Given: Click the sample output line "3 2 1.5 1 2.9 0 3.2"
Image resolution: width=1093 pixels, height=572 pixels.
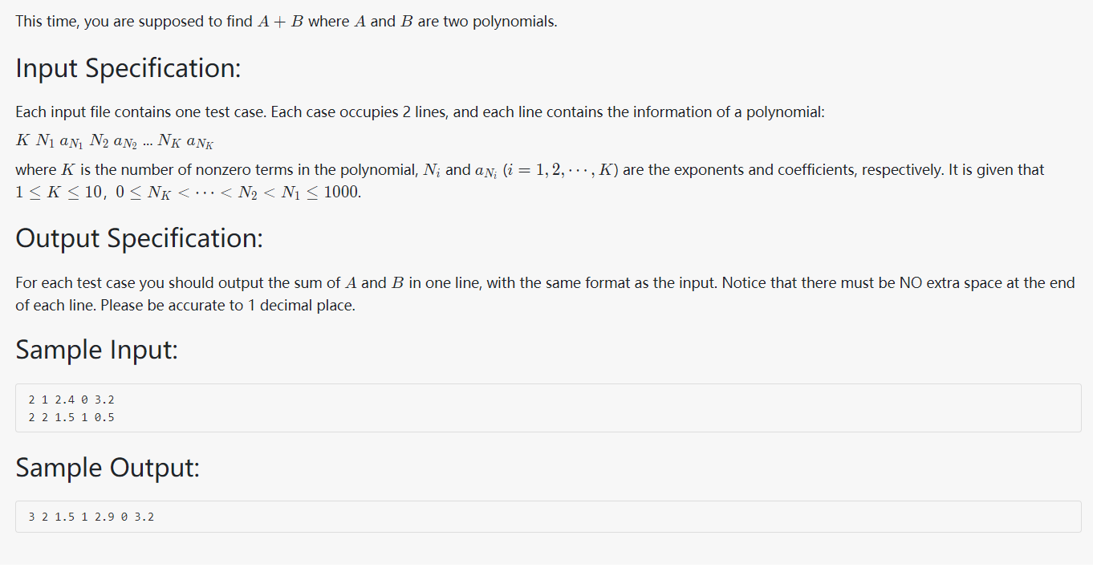Looking at the screenshot, I should pos(91,517).
